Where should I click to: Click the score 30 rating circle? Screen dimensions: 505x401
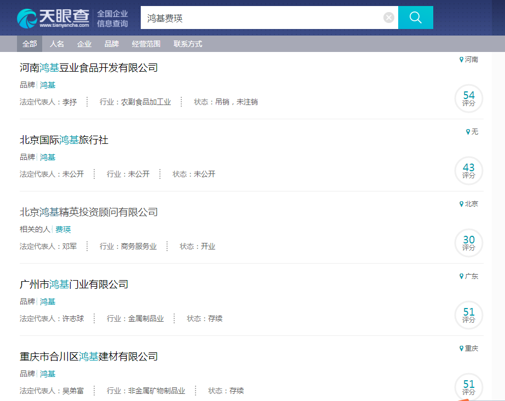point(468,243)
